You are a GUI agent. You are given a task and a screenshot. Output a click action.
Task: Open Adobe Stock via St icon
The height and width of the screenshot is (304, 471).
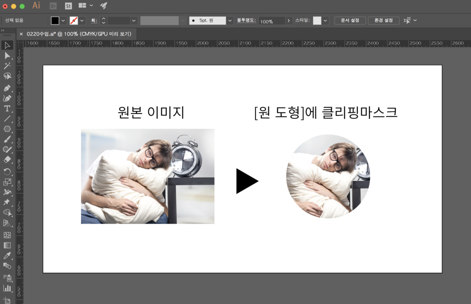click(68, 6)
